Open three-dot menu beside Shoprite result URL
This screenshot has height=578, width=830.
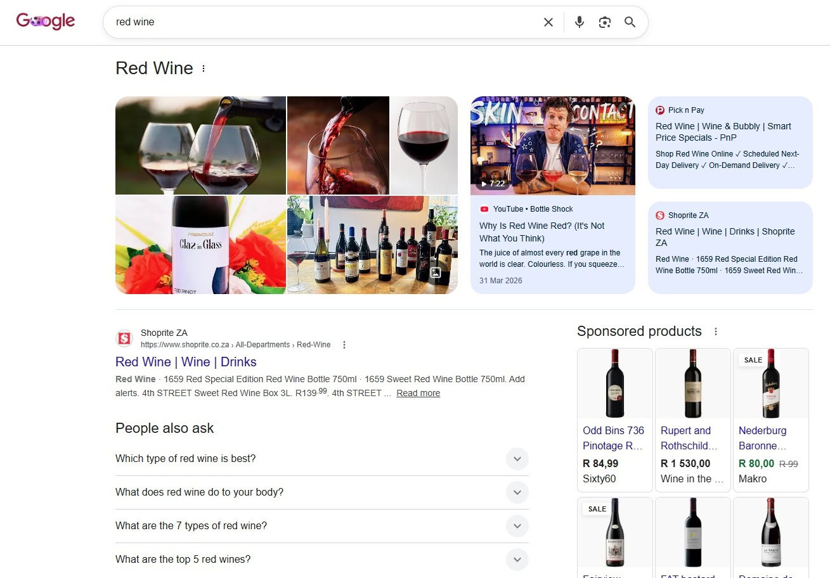344,345
